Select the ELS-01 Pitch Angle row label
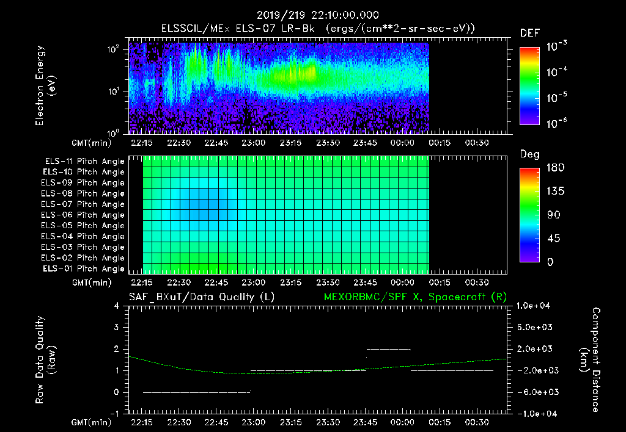Viewport: 626px width, 432px height. coord(84,268)
